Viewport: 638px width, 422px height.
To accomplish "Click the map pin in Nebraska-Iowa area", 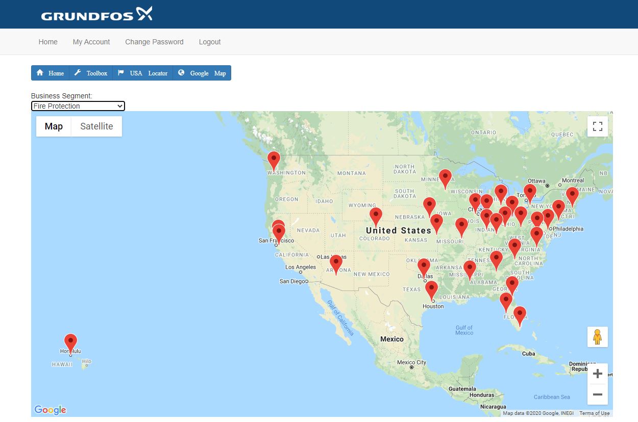I will click(x=429, y=207).
